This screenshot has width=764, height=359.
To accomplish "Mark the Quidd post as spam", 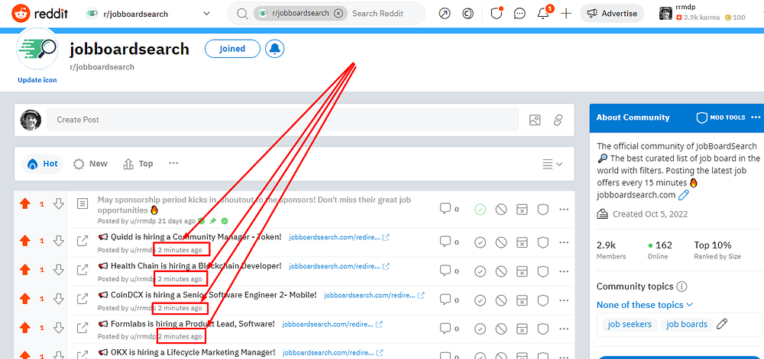I will [522, 242].
